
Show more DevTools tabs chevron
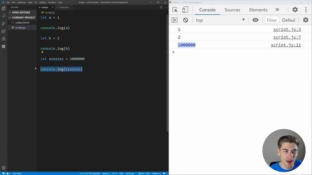[x=277, y=10]
